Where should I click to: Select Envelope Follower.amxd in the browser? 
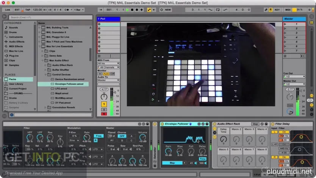coord(70,83)
